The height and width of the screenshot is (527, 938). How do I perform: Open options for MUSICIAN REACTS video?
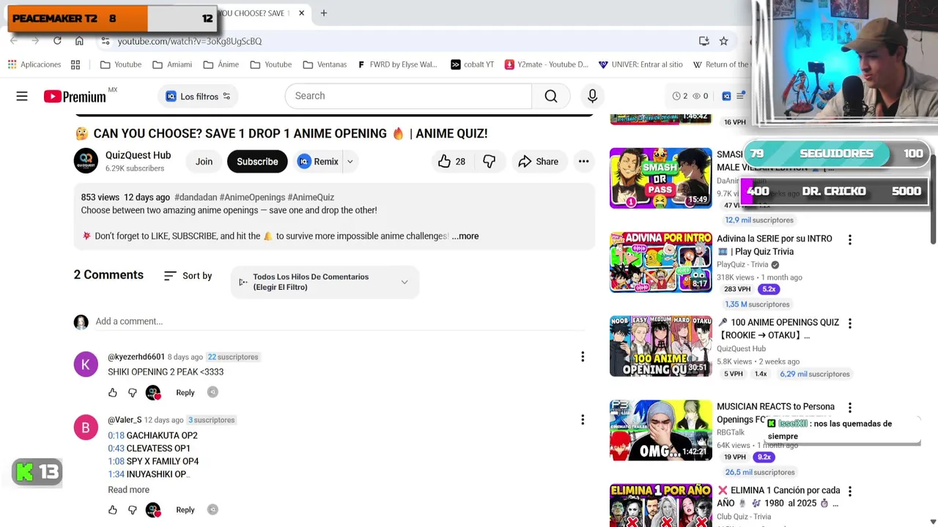(849, 407)
